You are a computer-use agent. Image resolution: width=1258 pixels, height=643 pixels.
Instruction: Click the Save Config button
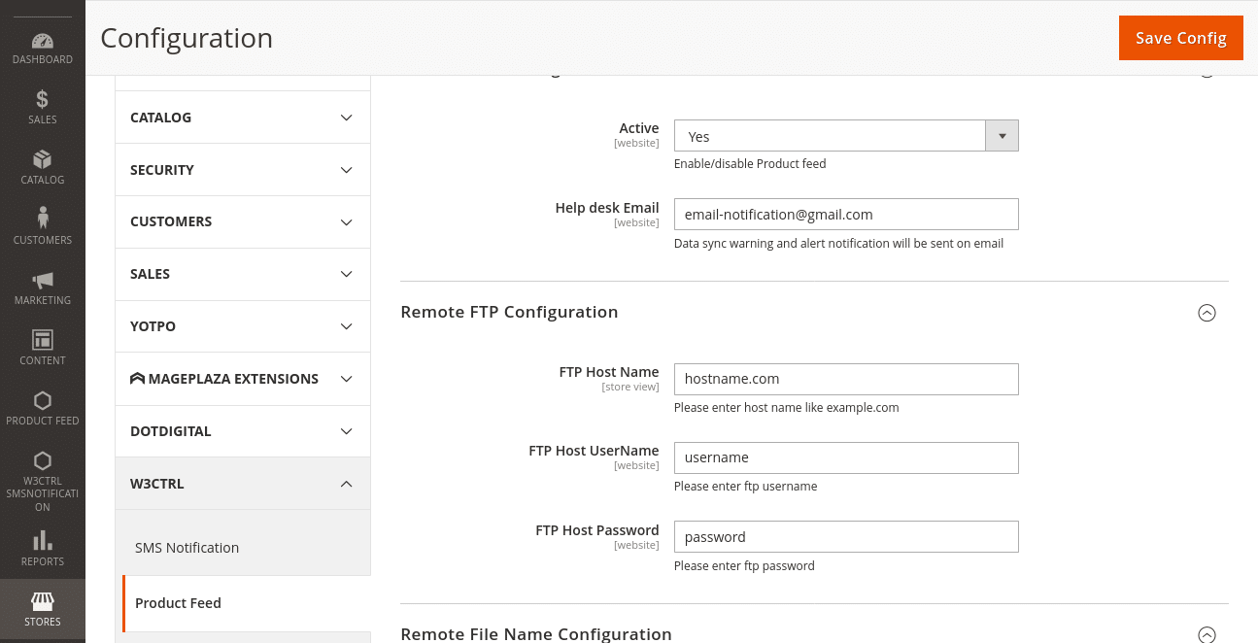[1180, 38]
